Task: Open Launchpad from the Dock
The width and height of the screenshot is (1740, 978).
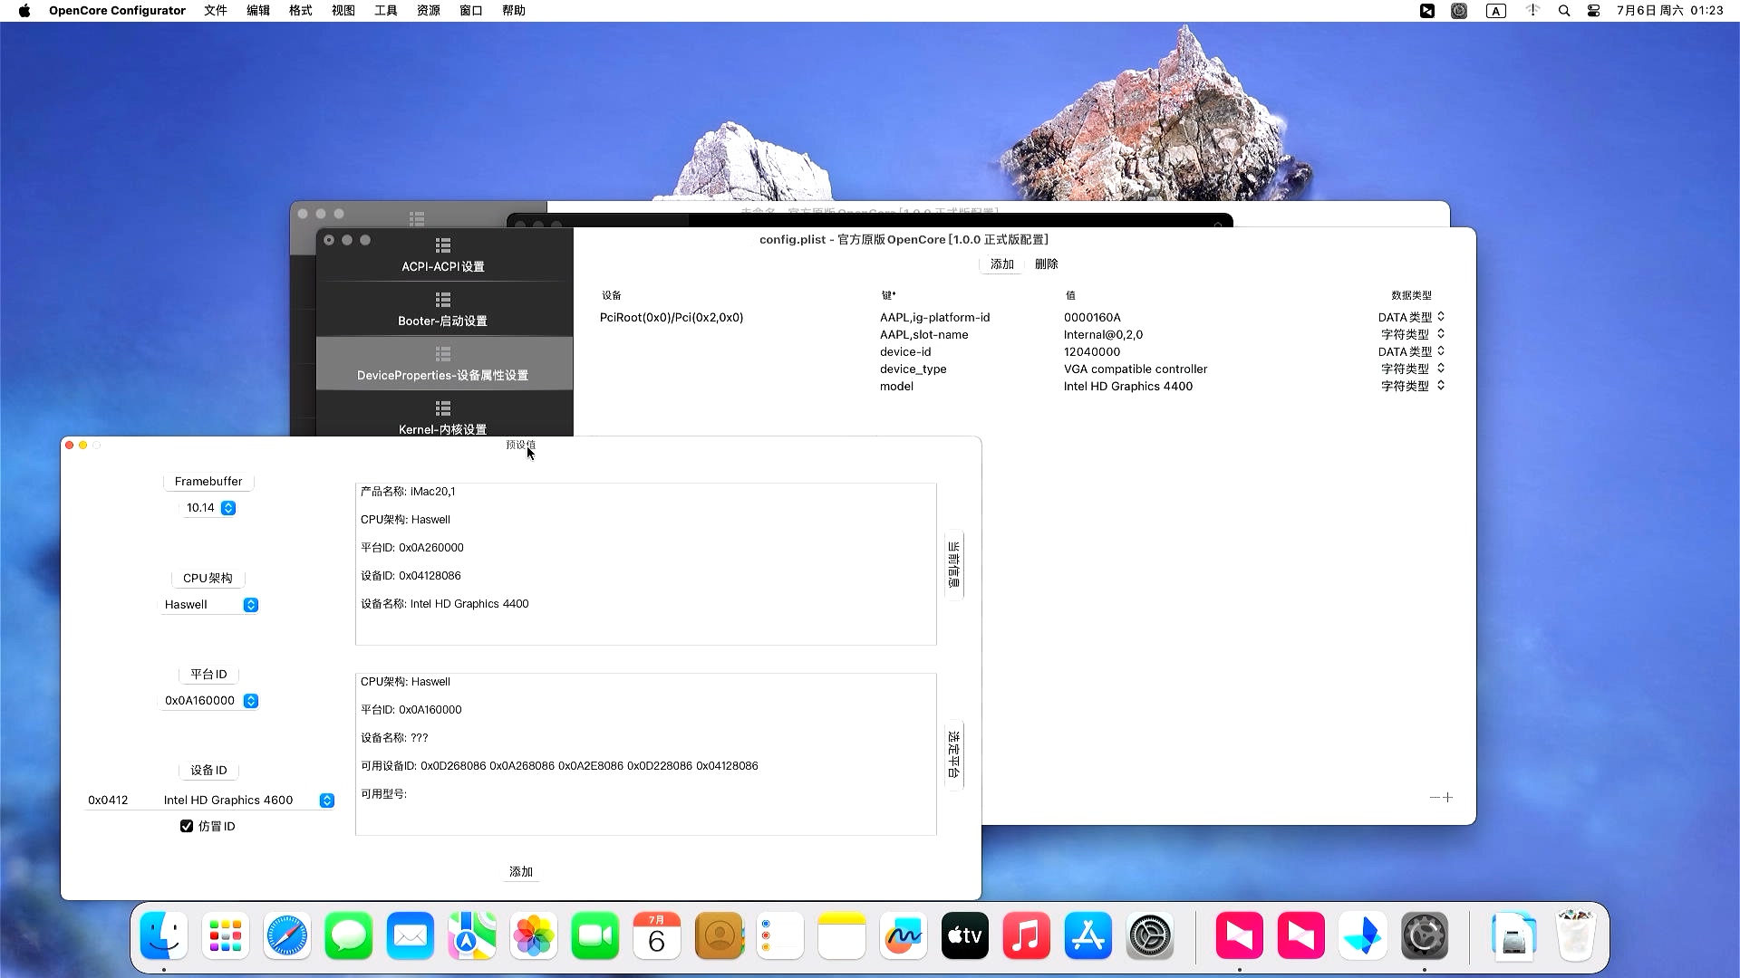Action: 226,935
